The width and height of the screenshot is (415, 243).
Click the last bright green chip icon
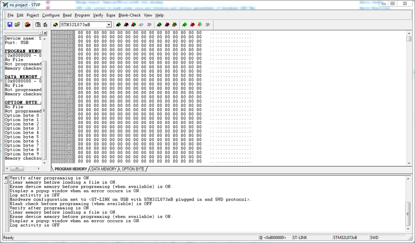coord(185,25)
